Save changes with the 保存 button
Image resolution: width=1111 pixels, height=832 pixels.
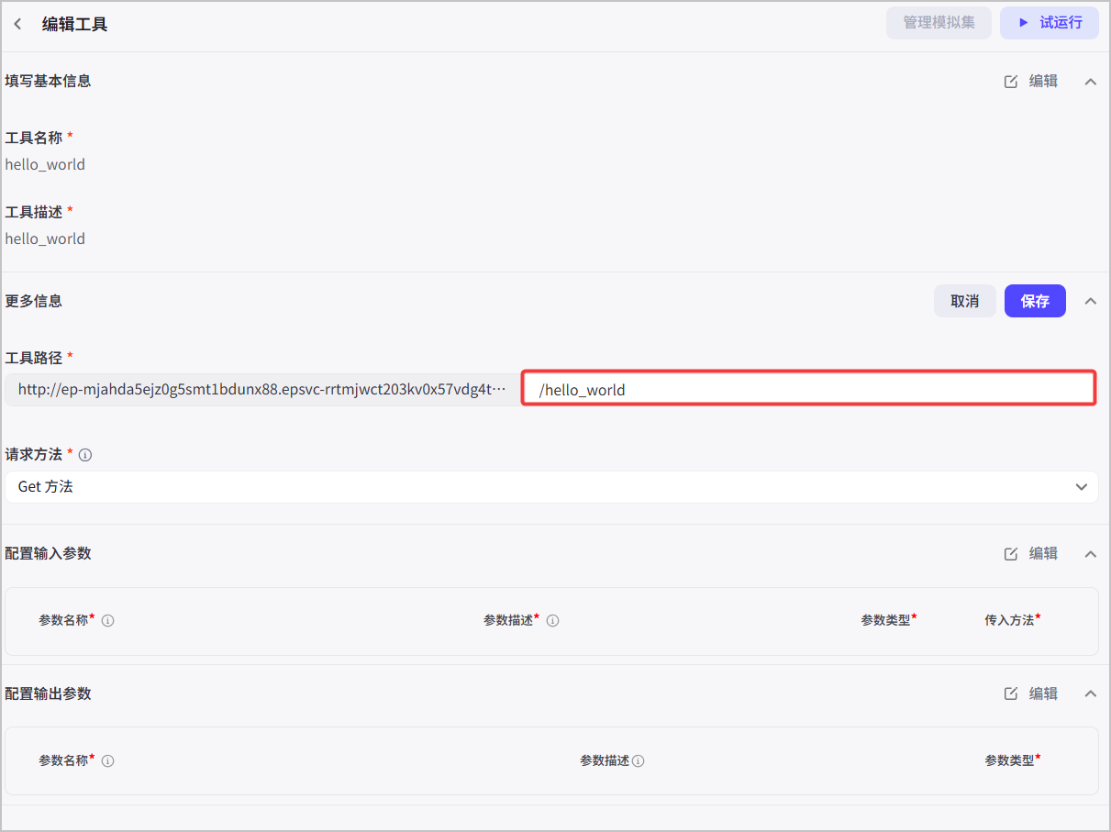[1035, 301]
